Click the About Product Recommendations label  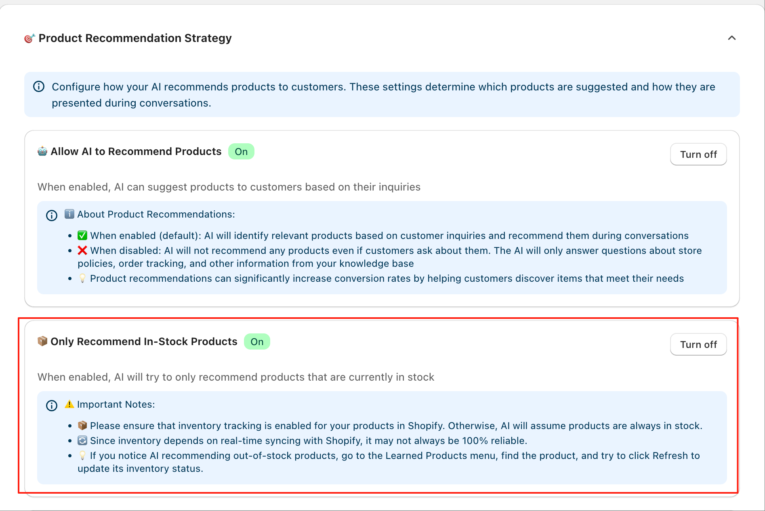pos(156,214)
